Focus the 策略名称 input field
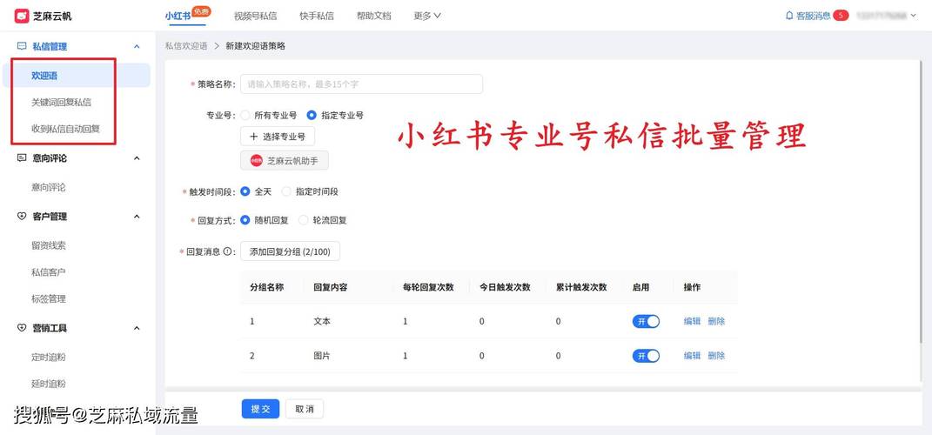The image size is (932, 435). tap(361, 84)
